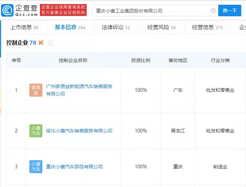Open 绥化小康汽车销售服务有限公司 link

79,131
